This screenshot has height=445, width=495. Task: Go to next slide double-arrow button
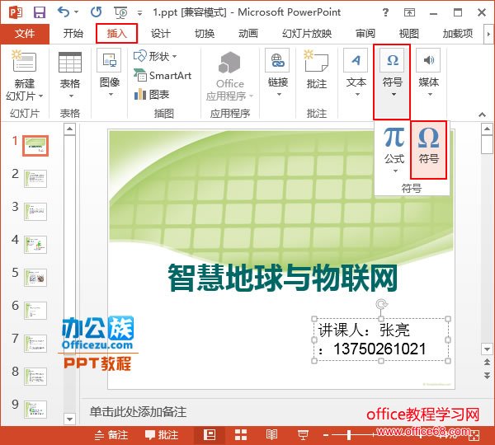487,375
